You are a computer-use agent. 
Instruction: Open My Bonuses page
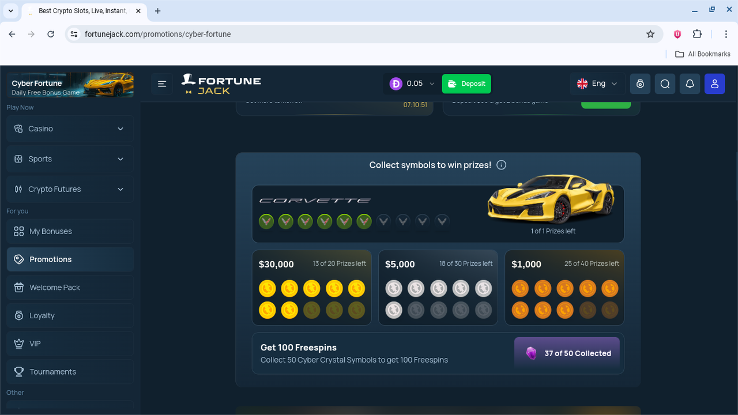[70, 231]
